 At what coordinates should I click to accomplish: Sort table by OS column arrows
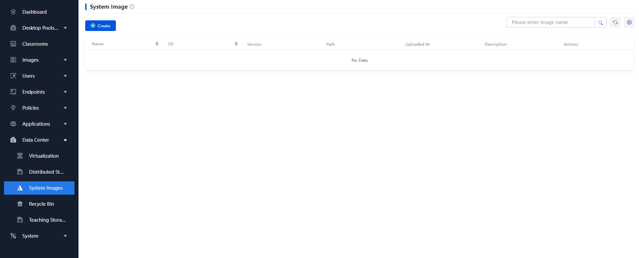click(236, 44)
